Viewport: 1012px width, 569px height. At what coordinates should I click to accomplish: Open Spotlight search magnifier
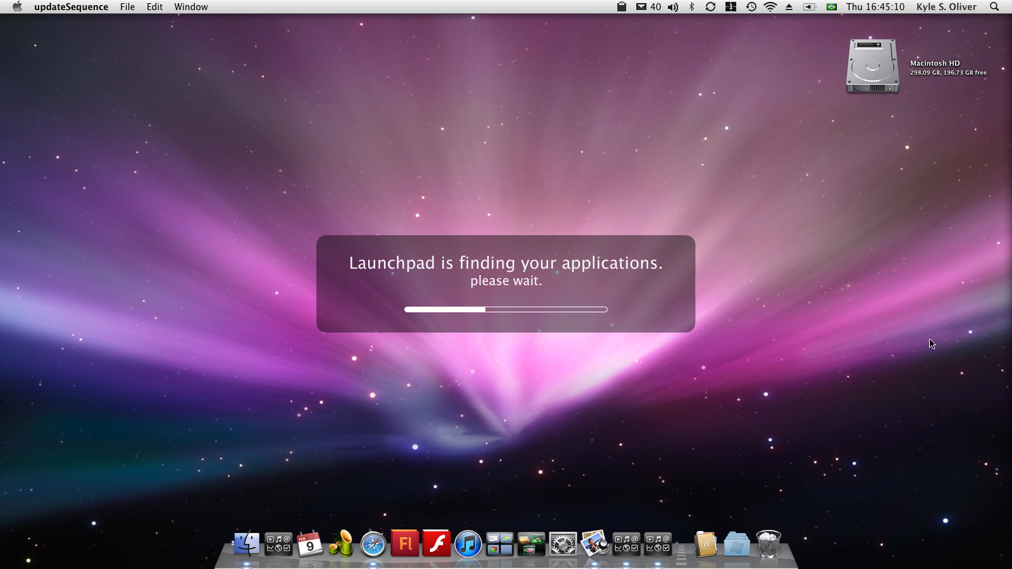(x=994, y=7)
